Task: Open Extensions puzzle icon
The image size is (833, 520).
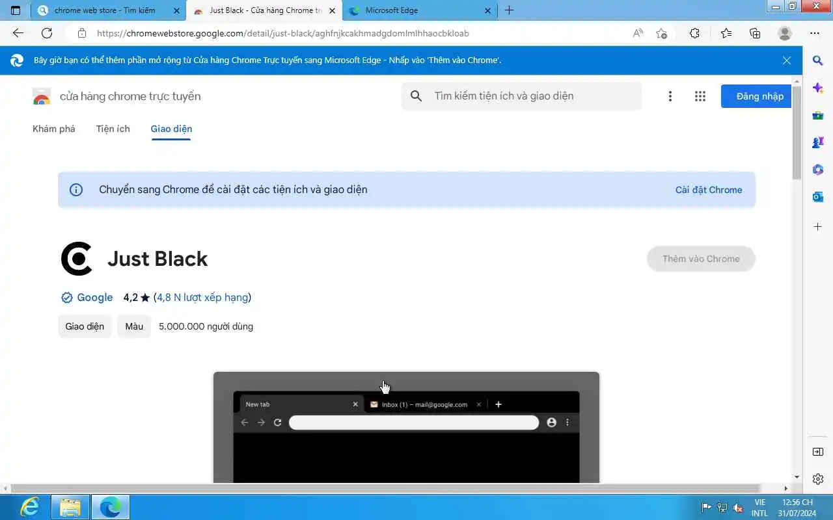Action: click(x=694, y=33)
